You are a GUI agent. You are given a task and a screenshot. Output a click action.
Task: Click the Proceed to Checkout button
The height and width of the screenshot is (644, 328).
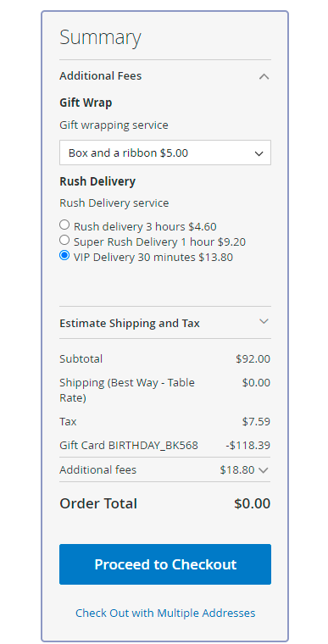(x=165, y=564)
